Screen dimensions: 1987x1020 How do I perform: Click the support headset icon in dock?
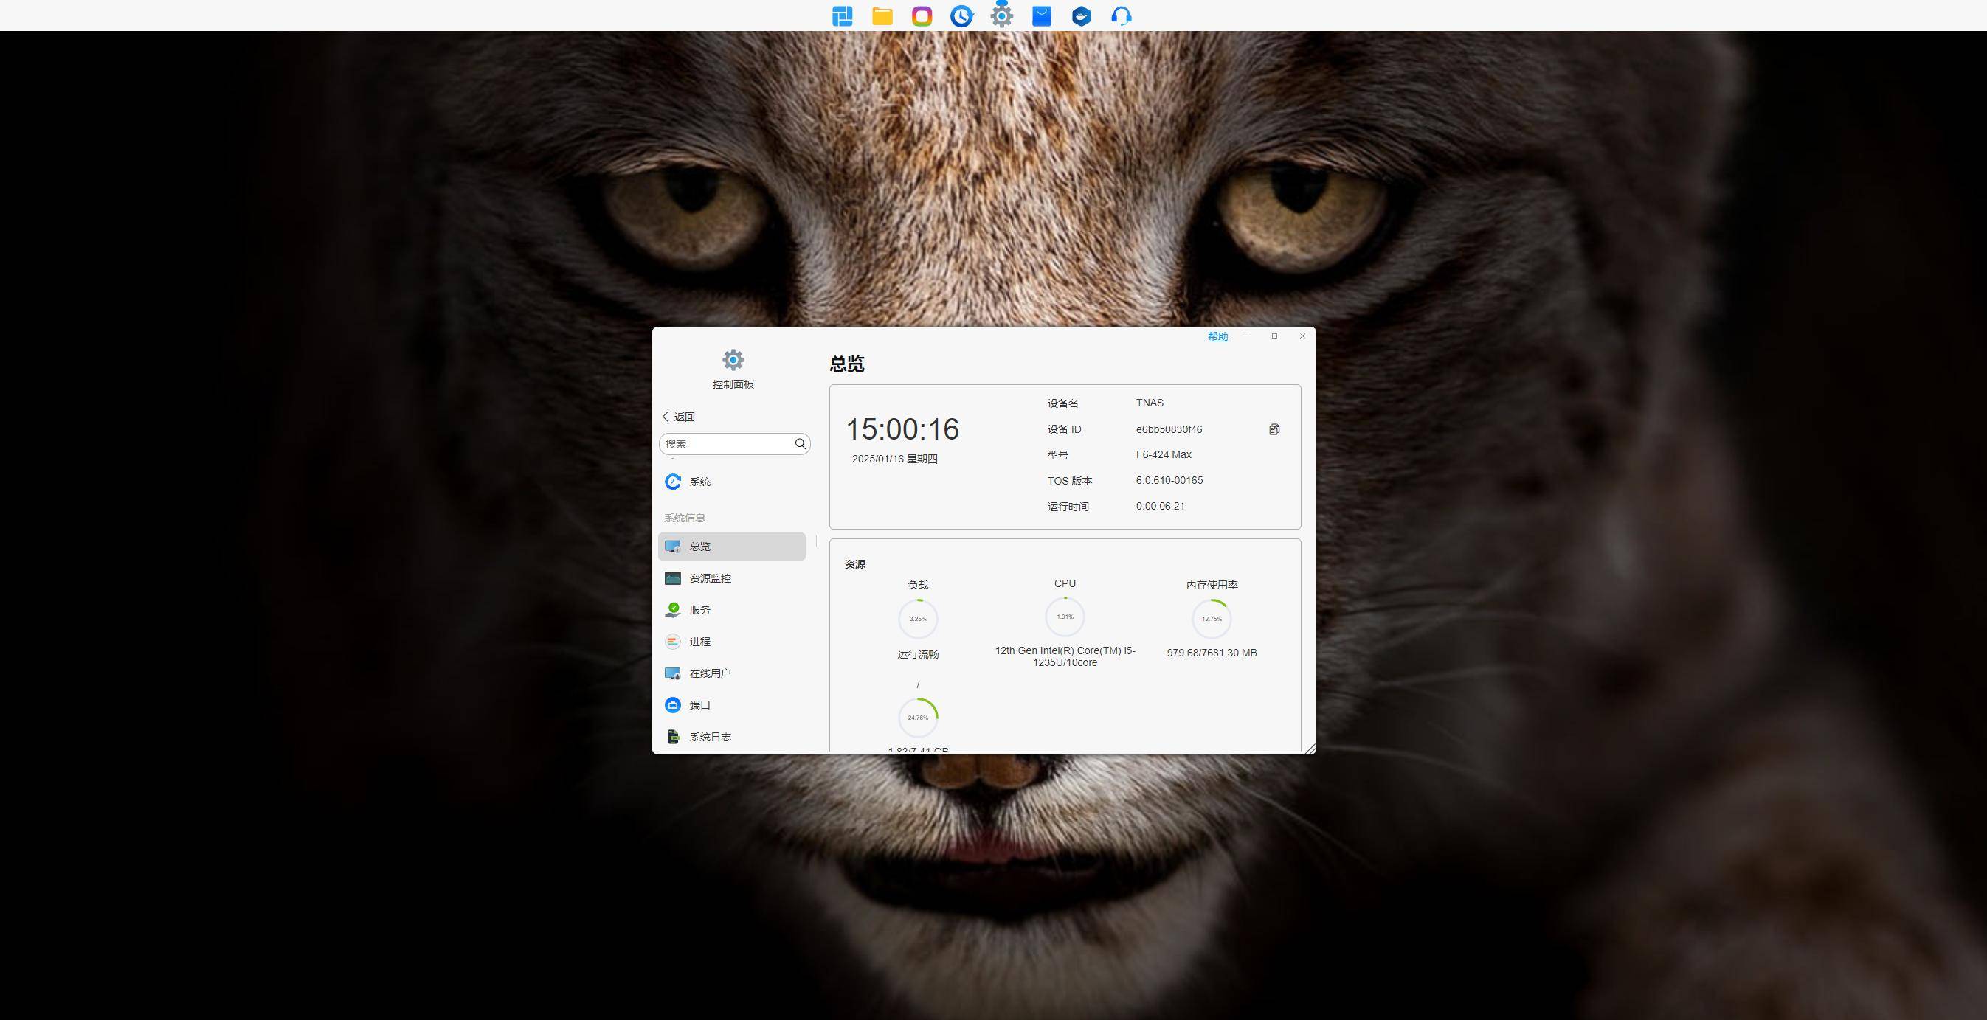click(x=1122, y=16)
